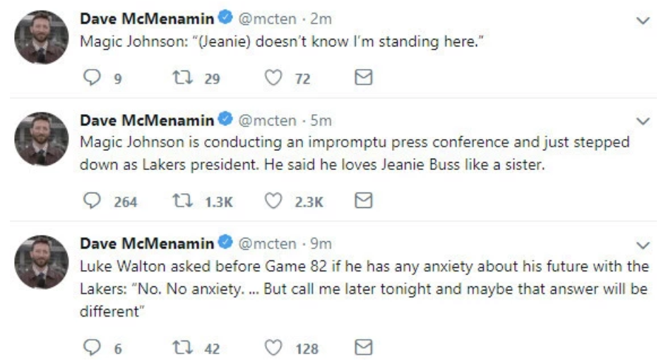This screenshot has height=361, width=664.
Task: Like the tweet with 128 likes
Action: pyautogui.click(x=273, y=348)
